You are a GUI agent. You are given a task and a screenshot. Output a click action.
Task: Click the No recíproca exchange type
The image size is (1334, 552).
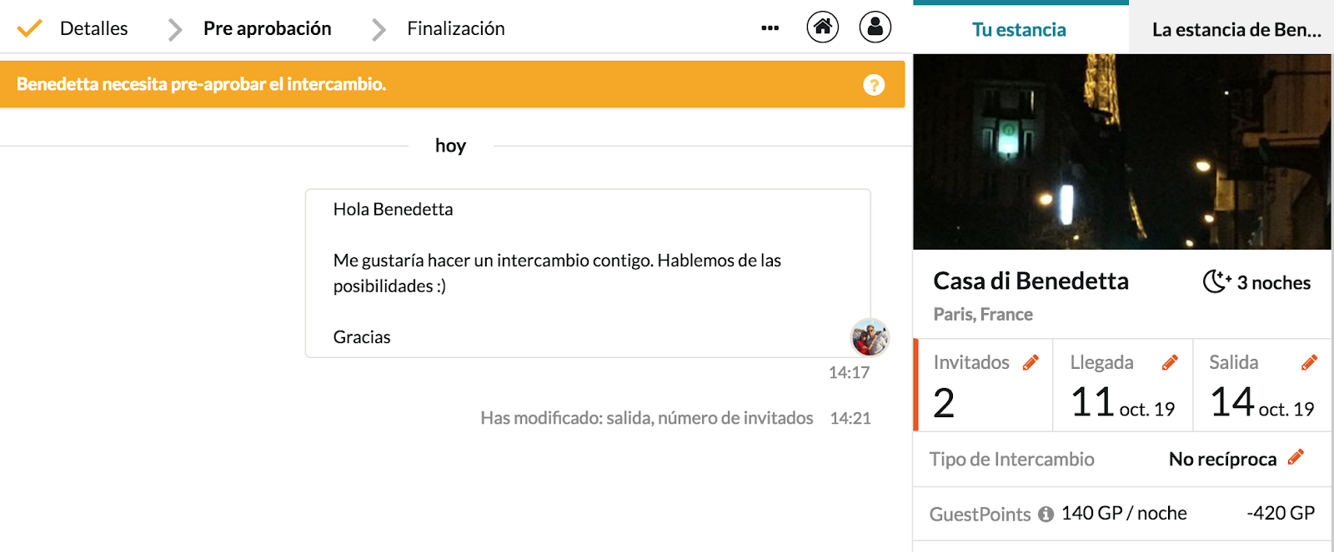tap(1222, 460)
